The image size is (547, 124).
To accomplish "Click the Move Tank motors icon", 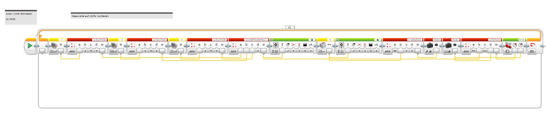I will 508,45.
